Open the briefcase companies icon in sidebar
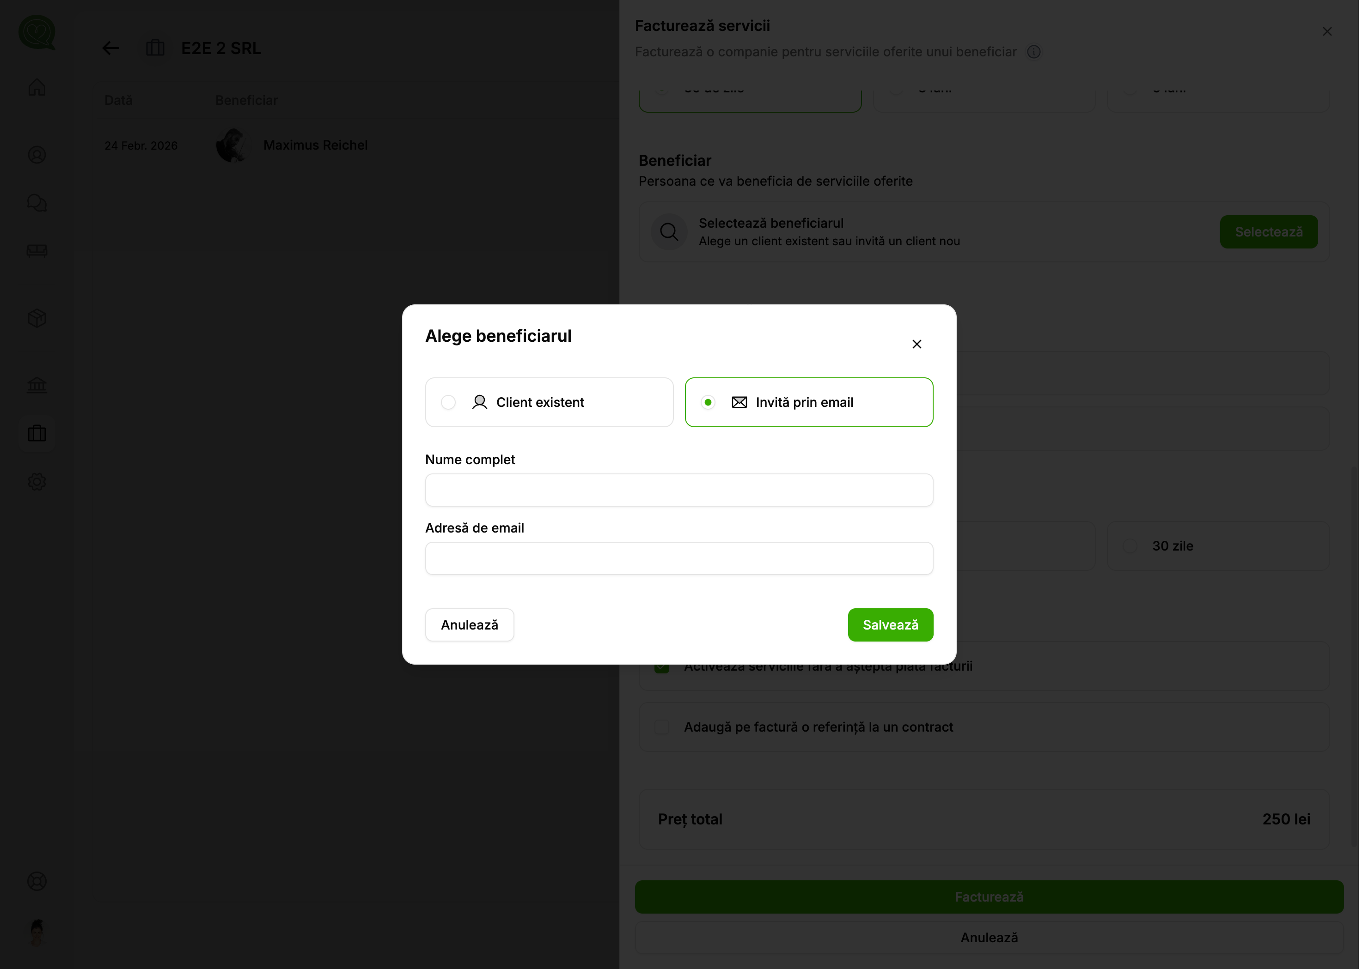The width and height of the screenshot is (1369, 969). click(37, 433)
